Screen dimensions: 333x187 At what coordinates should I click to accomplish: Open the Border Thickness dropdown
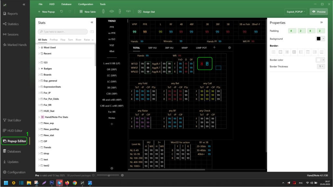pyautogui.click(x=321, y=67)
